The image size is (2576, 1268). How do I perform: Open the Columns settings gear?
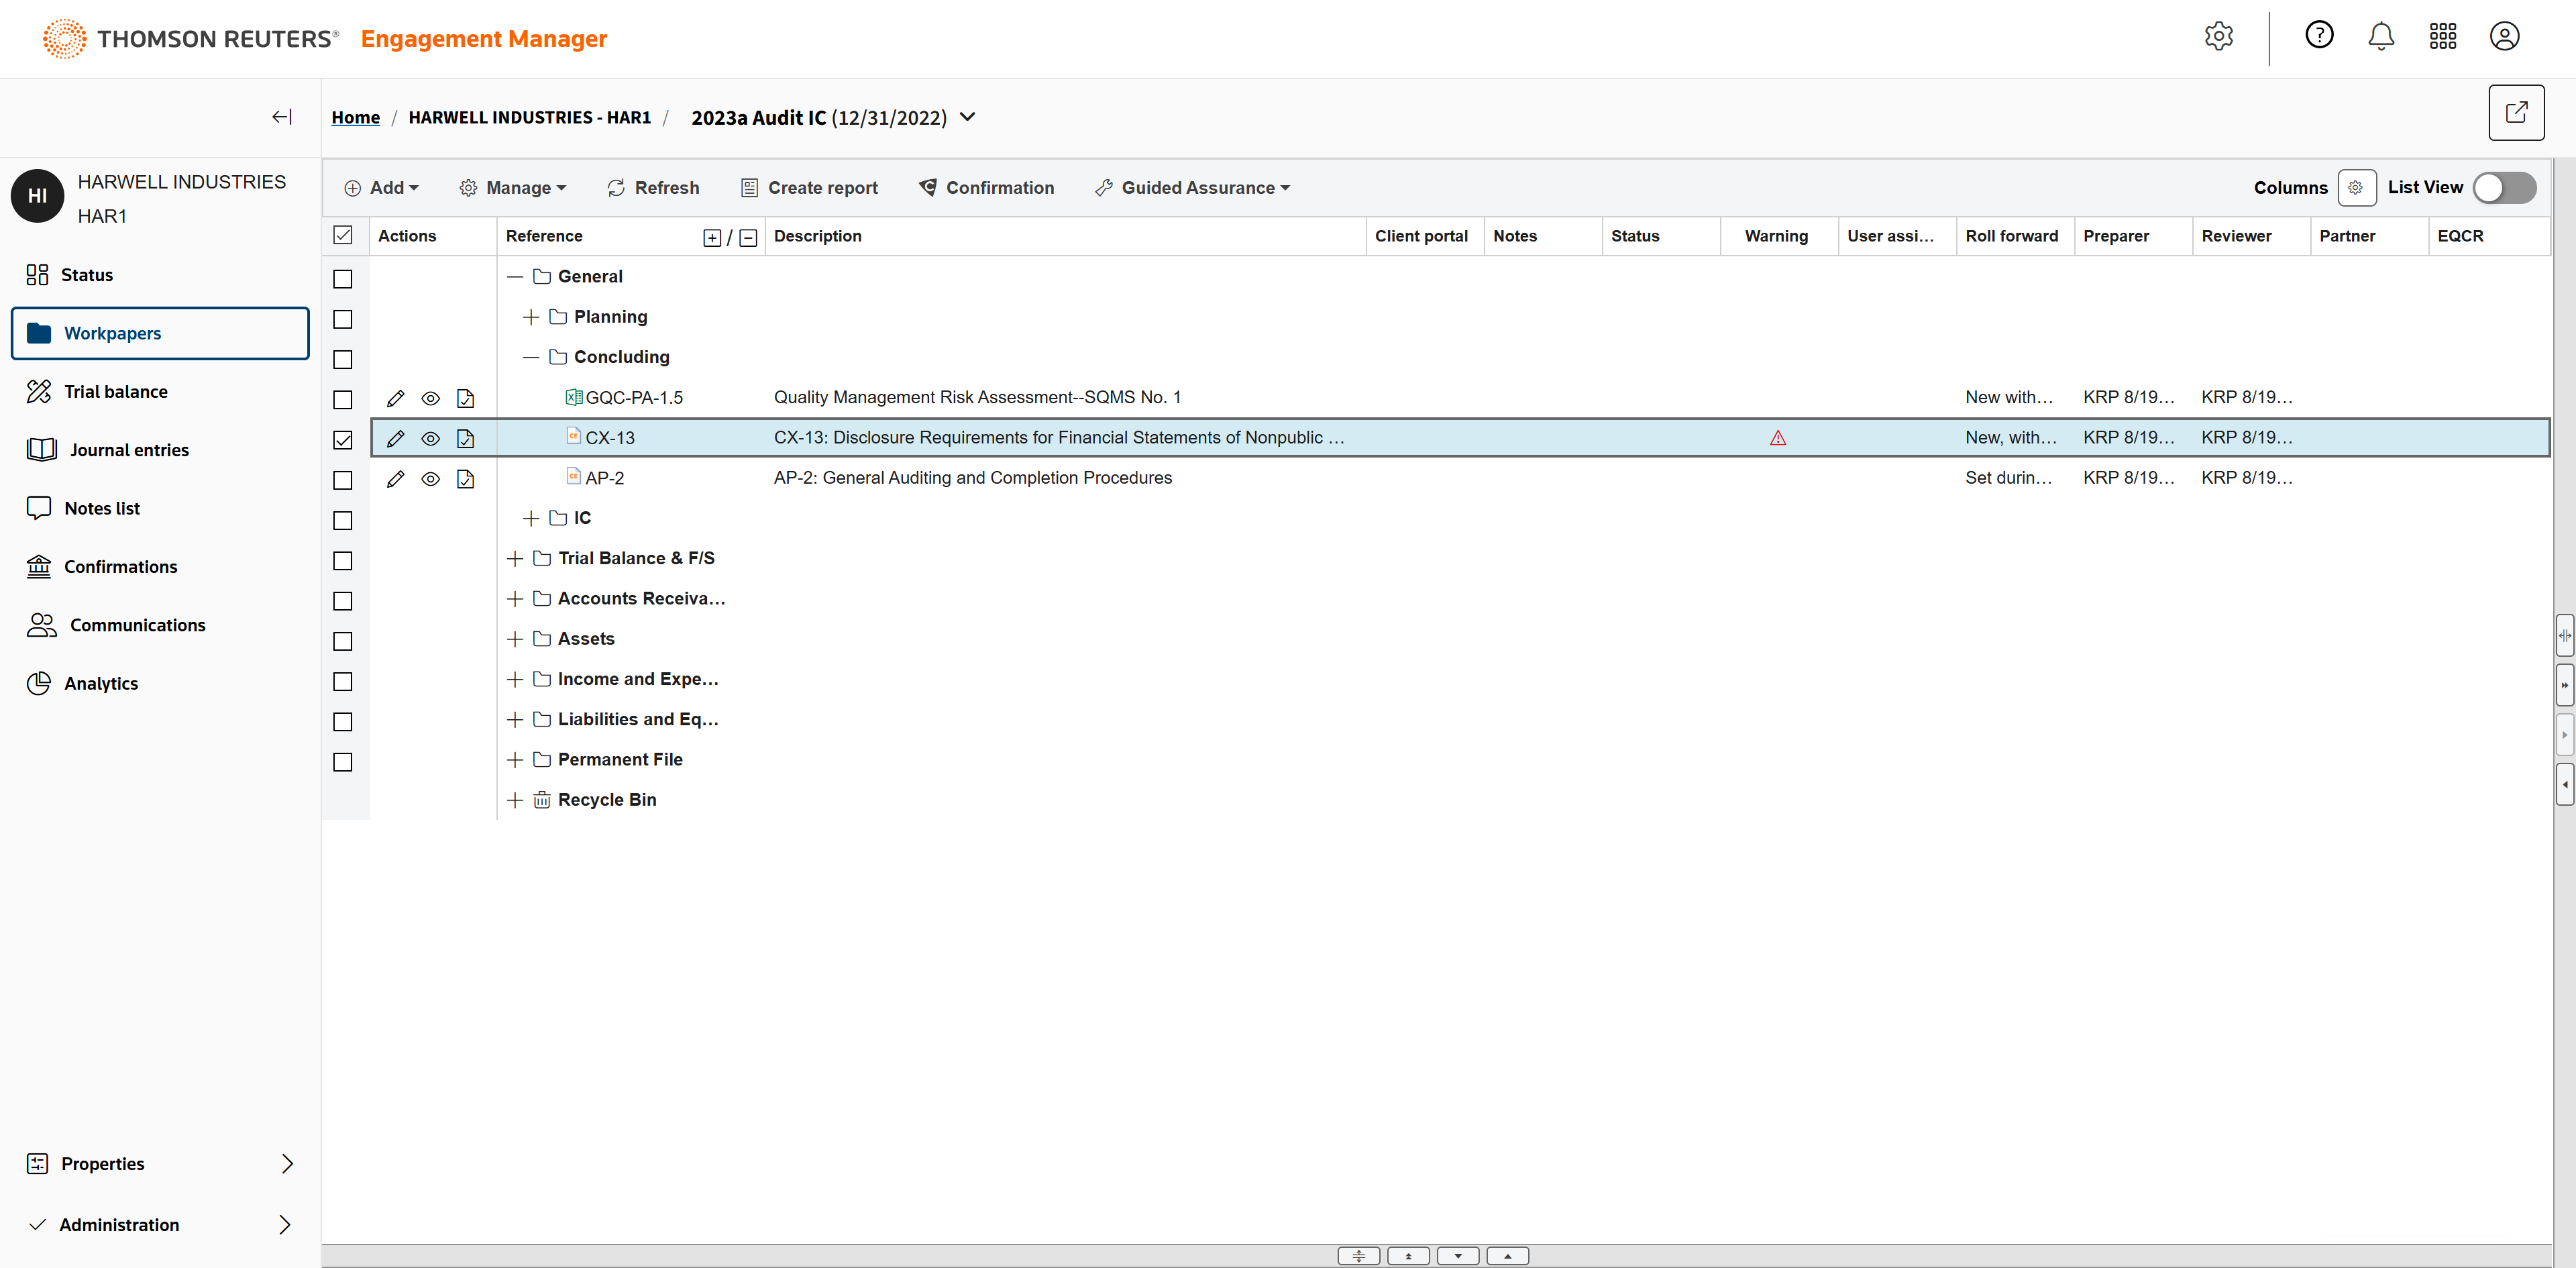2356,187
